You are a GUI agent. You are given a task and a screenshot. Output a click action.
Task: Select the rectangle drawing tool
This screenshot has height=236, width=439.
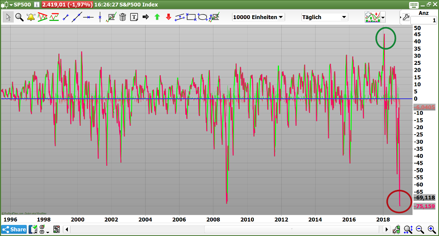191,17
